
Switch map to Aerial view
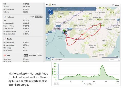(x=66, y=9)
